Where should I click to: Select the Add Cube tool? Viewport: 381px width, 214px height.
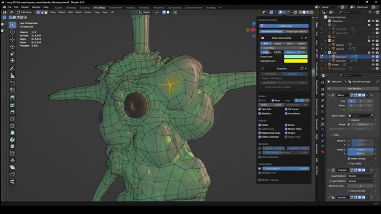click(13, 83)
